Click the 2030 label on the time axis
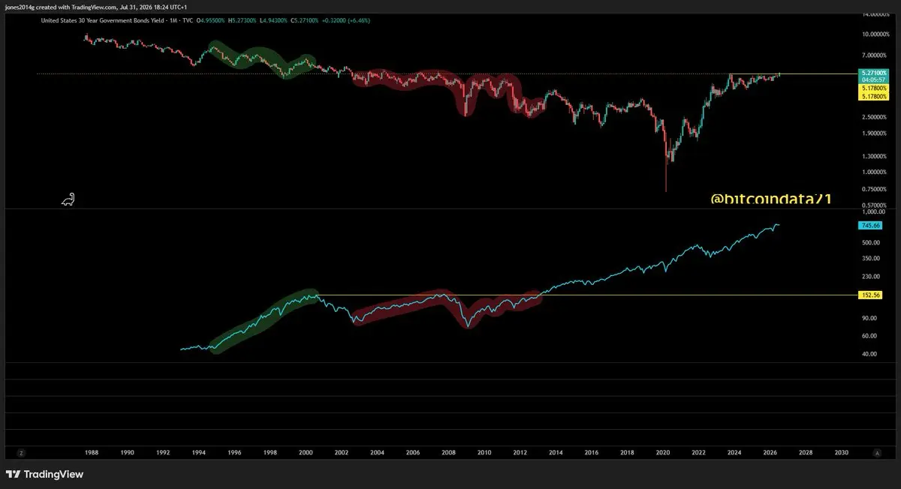The width and height of the screenshot is (901, 489). (841, 453)
